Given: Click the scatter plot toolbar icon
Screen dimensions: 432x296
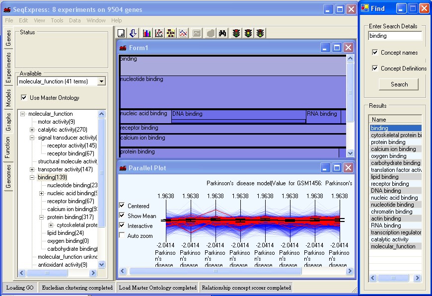Looking at the screenshot, I should tap(159, 33).
